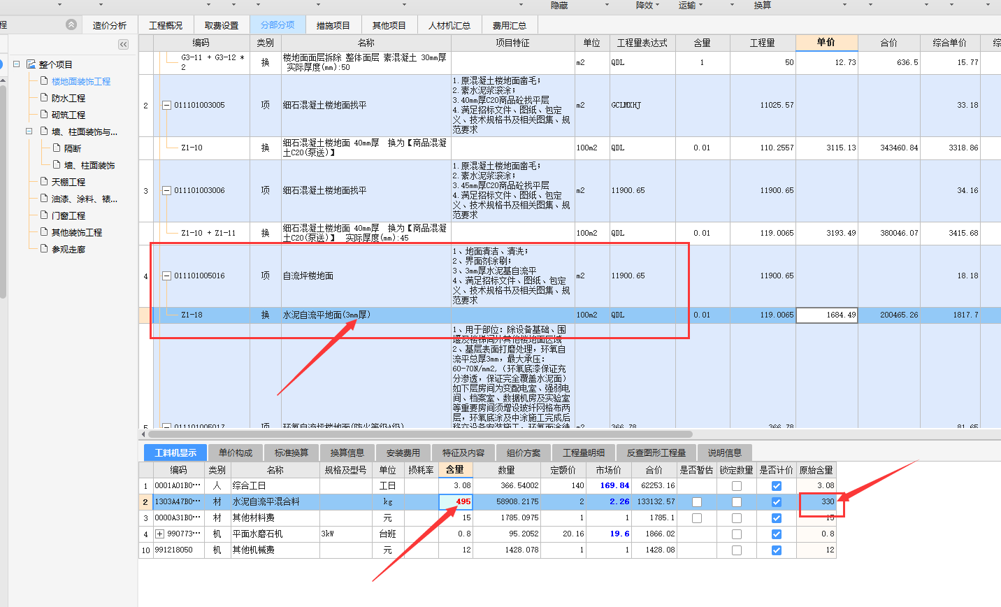This screenshot has height=607, width=1001.
Task: Click the horizontal scrollbar of main table
Action: (419, 434)
